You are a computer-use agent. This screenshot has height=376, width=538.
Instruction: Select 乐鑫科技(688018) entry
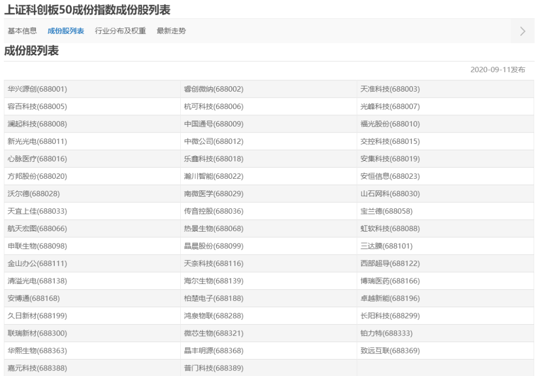[214, 159]
